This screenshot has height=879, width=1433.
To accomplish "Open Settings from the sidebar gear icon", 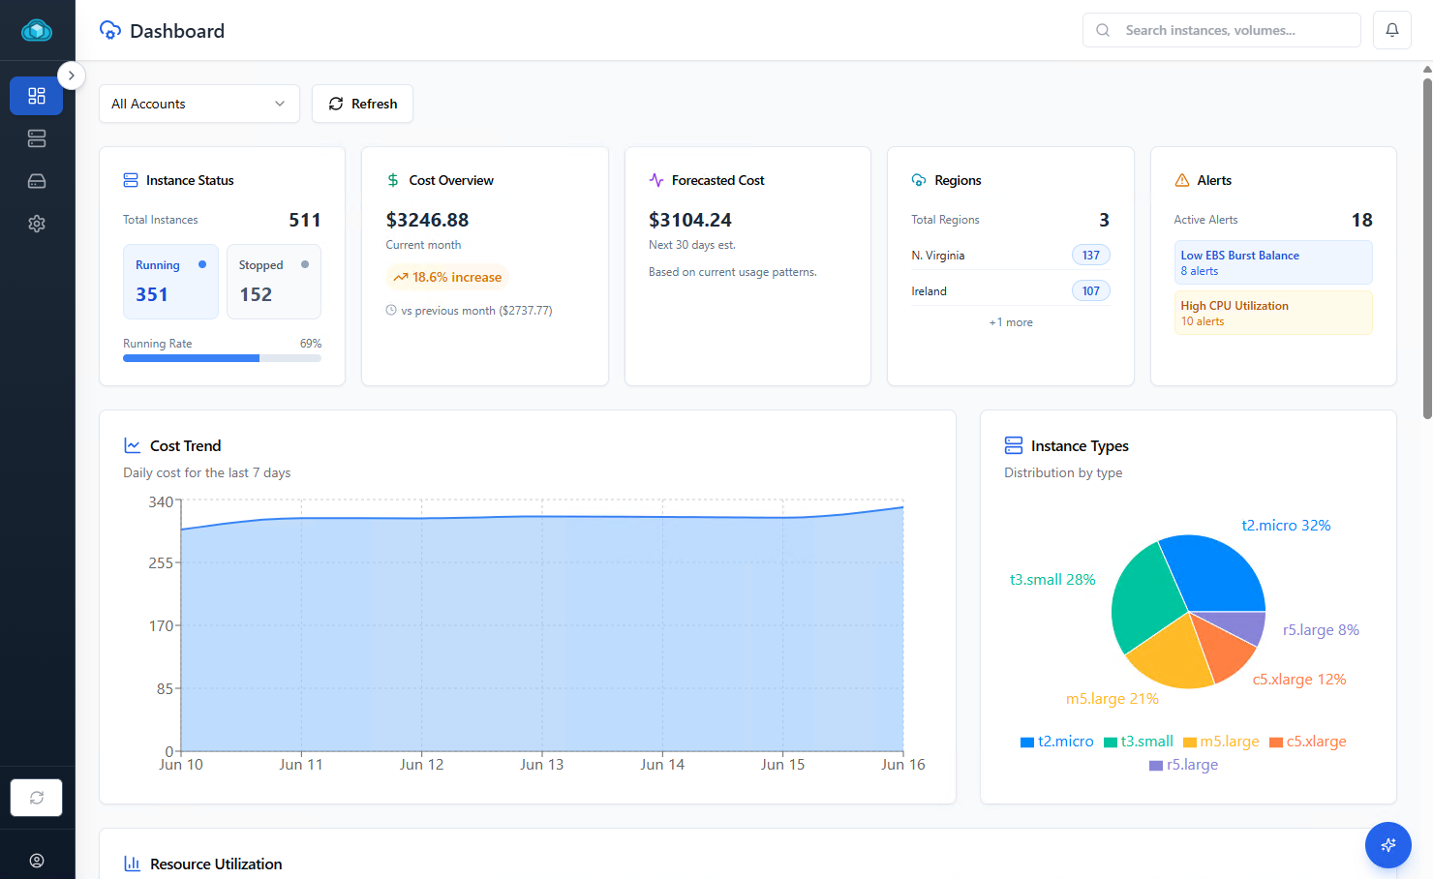I will [37, 224].
